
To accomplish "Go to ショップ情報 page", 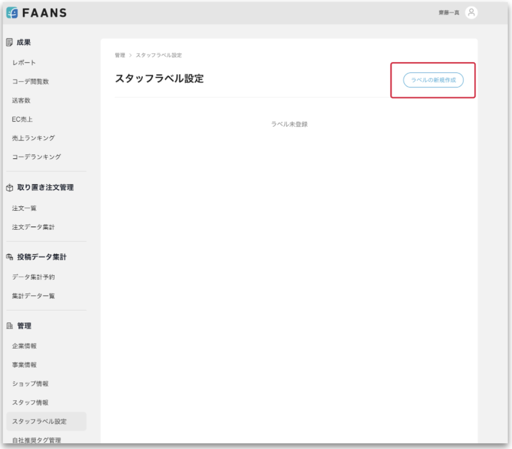I will coord(30,384).
